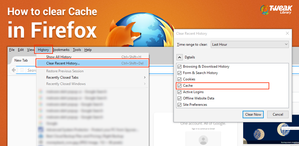Viewport: 299px width, 146px height.
Task: Open the Tools menu
Action: (77, 50)
